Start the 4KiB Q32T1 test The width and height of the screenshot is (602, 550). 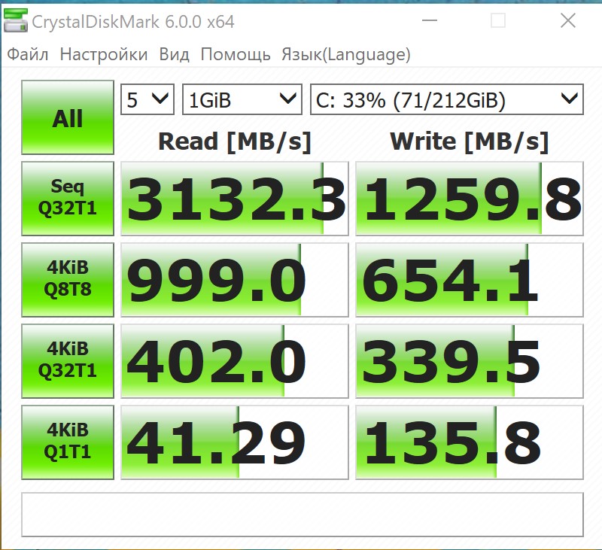[x=68, y=361]
